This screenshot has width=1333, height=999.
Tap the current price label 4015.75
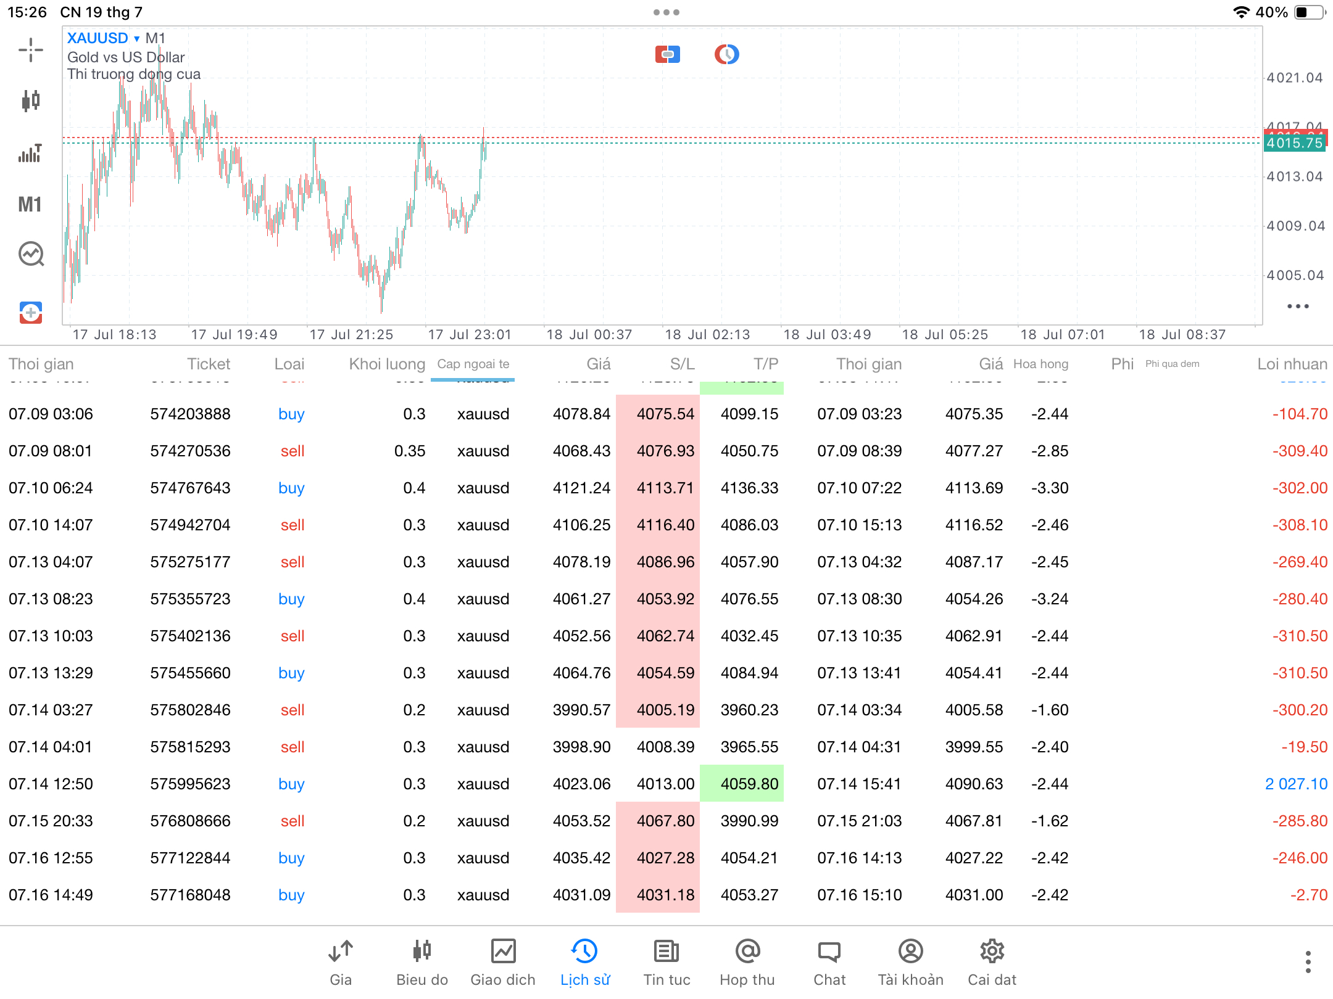point(1294,143)
